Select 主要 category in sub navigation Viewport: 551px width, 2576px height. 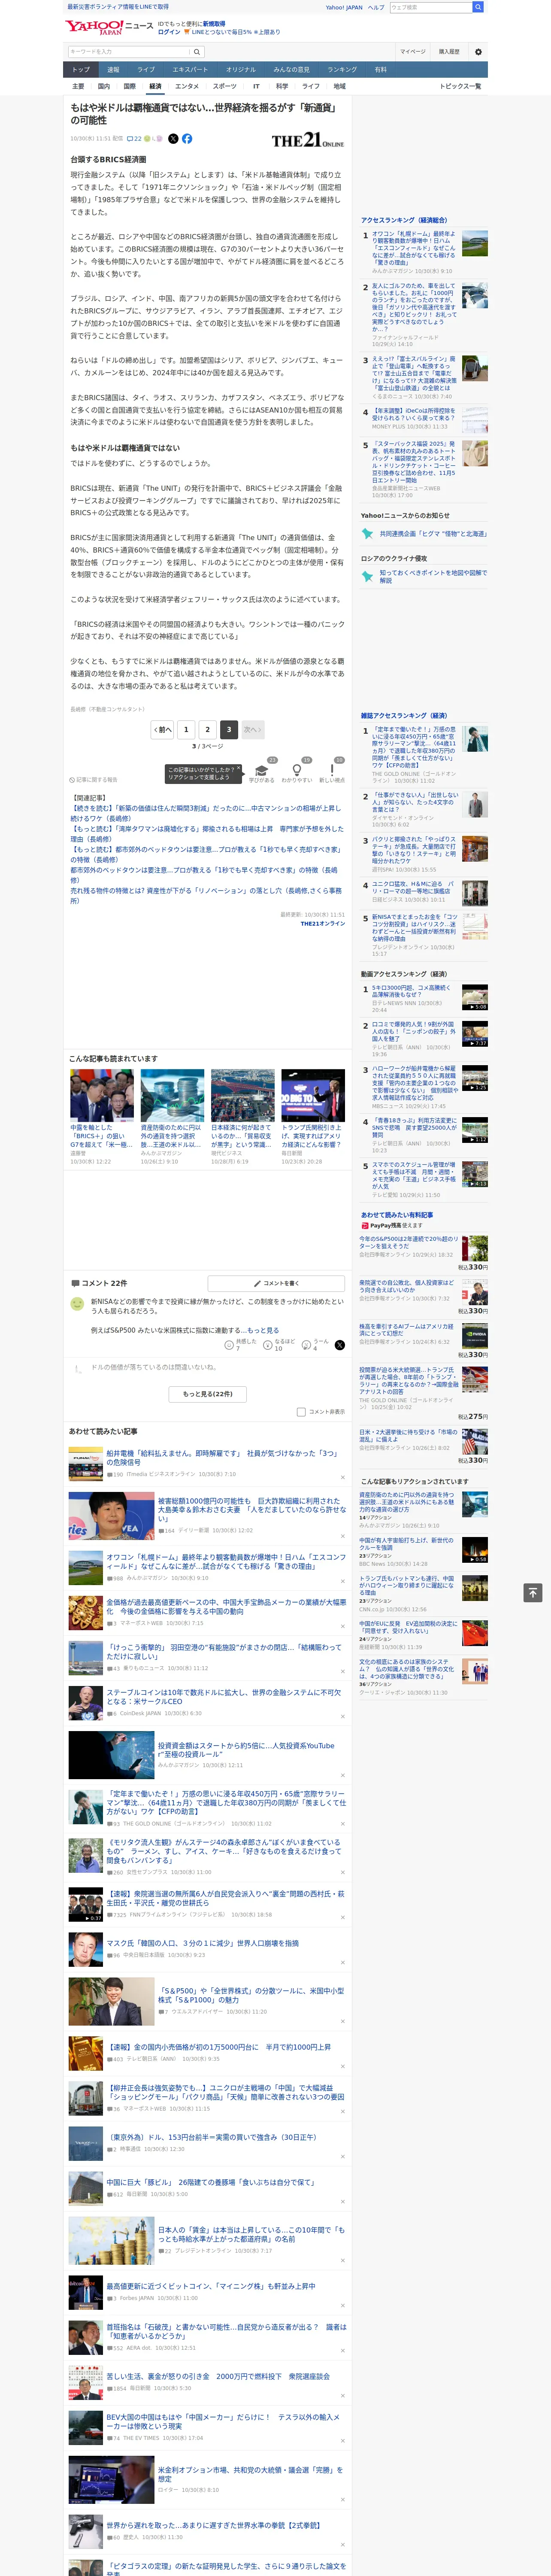(x=78, y=87)
